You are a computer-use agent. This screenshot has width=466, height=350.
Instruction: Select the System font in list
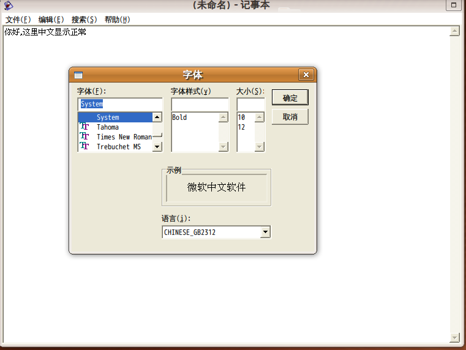click(115, 117)
